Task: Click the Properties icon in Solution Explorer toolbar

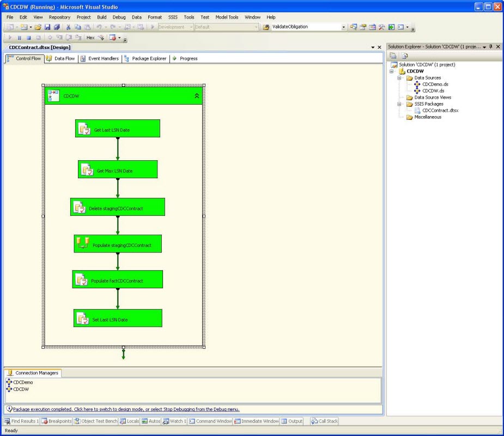Action: click(x=393, y=56)
